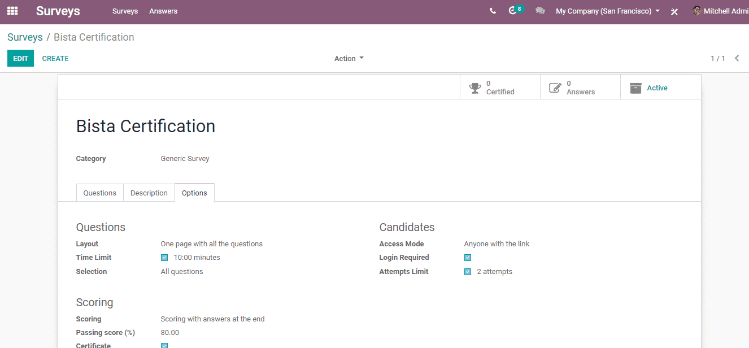
Task: Click the CREATE button
Action: [55, 58]
